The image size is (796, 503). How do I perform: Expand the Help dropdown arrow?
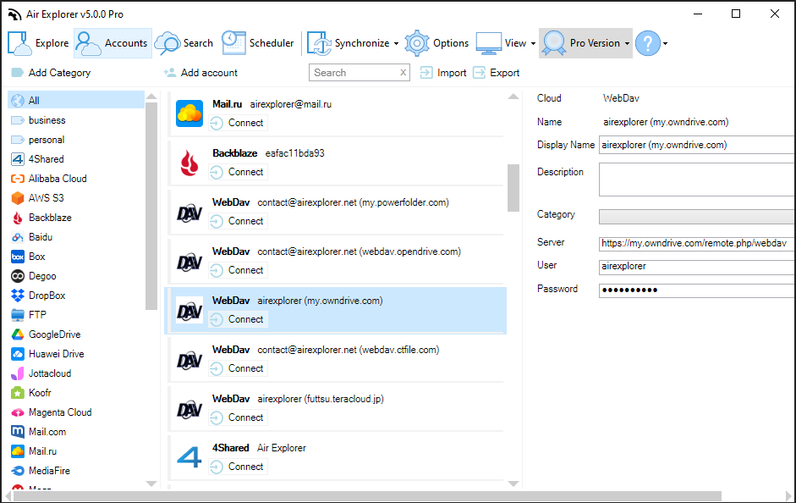coord(665,44)
